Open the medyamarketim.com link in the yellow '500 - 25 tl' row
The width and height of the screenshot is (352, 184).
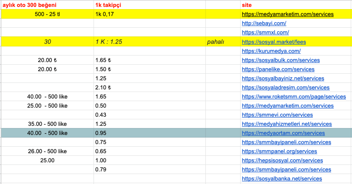coord(288,14)
